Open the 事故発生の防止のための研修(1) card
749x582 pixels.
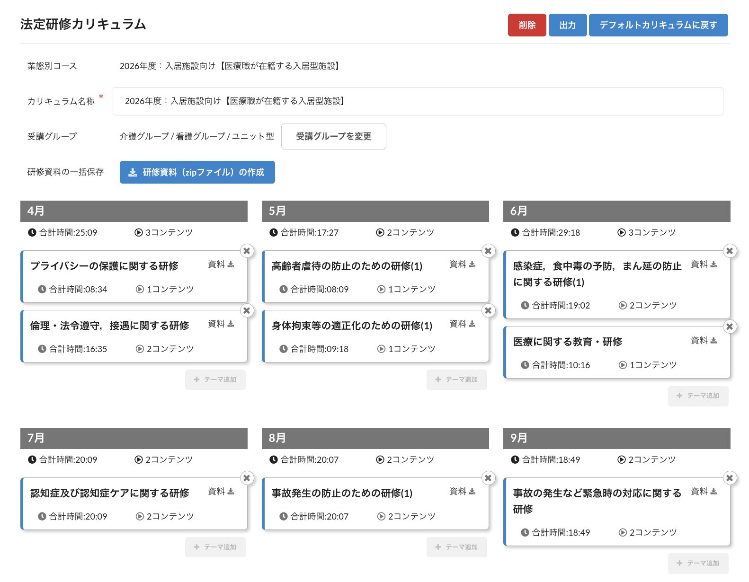pos(375,504)
